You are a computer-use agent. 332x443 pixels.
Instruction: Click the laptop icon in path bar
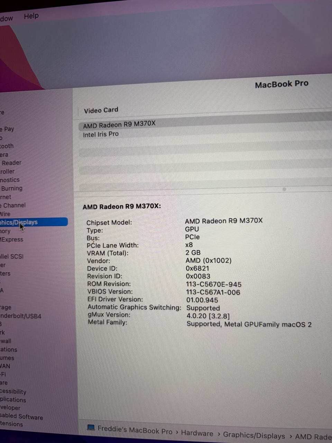91,428
